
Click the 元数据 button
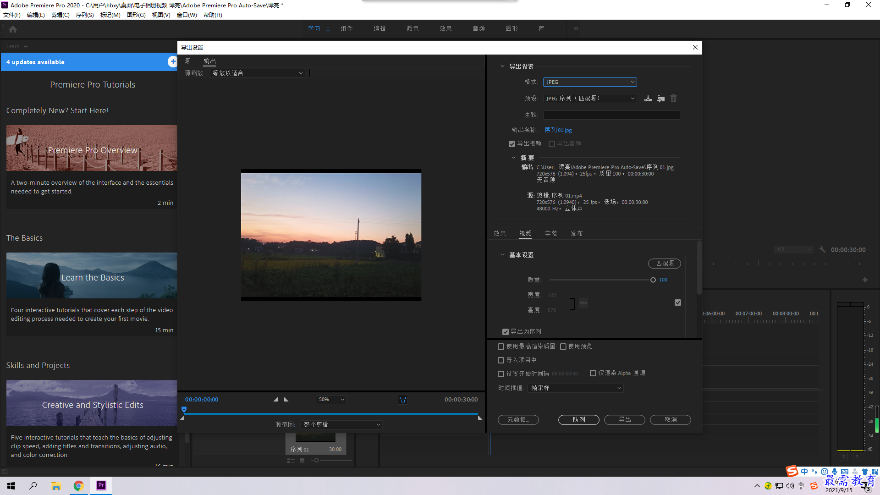[x=518, y=420]
